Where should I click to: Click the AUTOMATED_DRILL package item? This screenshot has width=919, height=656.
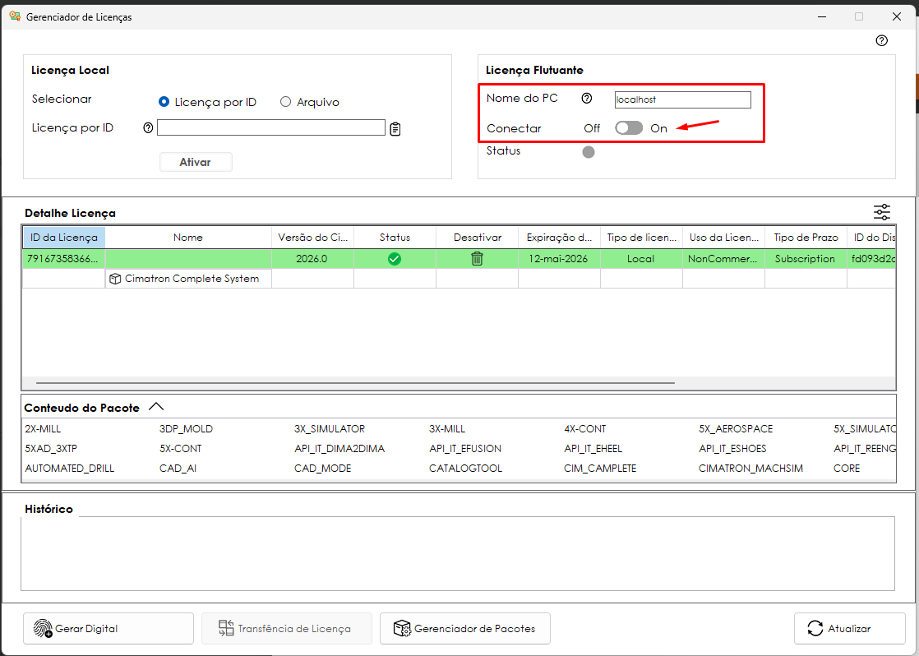click(x=69, y=469)
